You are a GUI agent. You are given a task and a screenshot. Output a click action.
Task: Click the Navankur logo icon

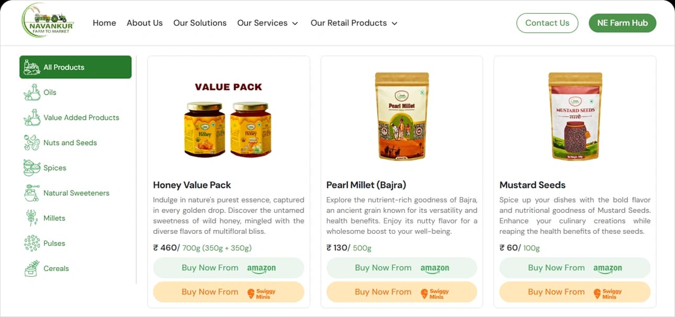pyautogui.click(x=48, y=22)
